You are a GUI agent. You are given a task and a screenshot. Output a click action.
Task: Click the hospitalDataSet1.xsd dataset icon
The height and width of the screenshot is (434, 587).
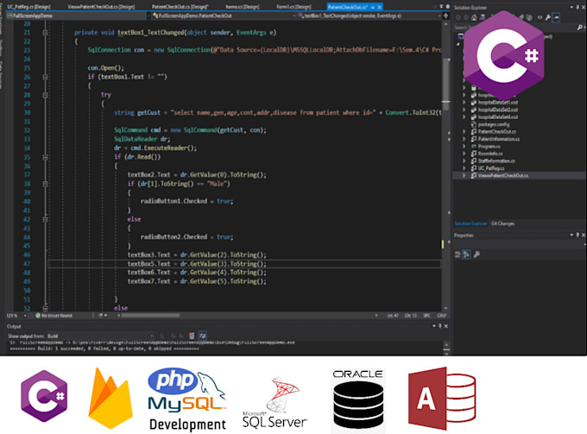474,102
